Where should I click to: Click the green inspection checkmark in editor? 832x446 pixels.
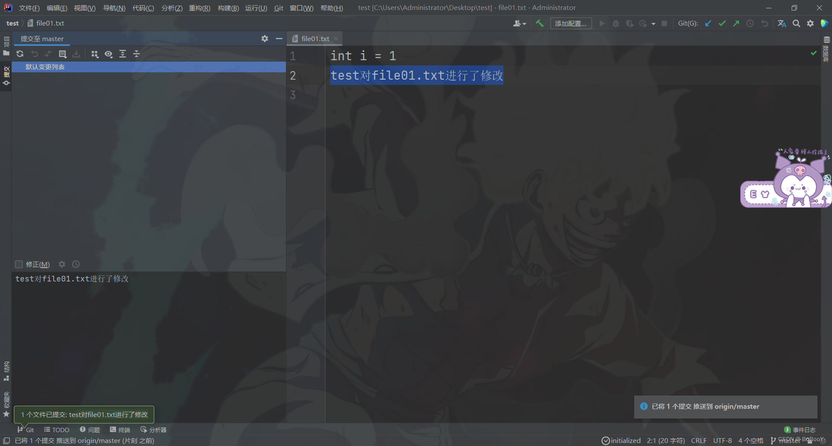[814, 53]
